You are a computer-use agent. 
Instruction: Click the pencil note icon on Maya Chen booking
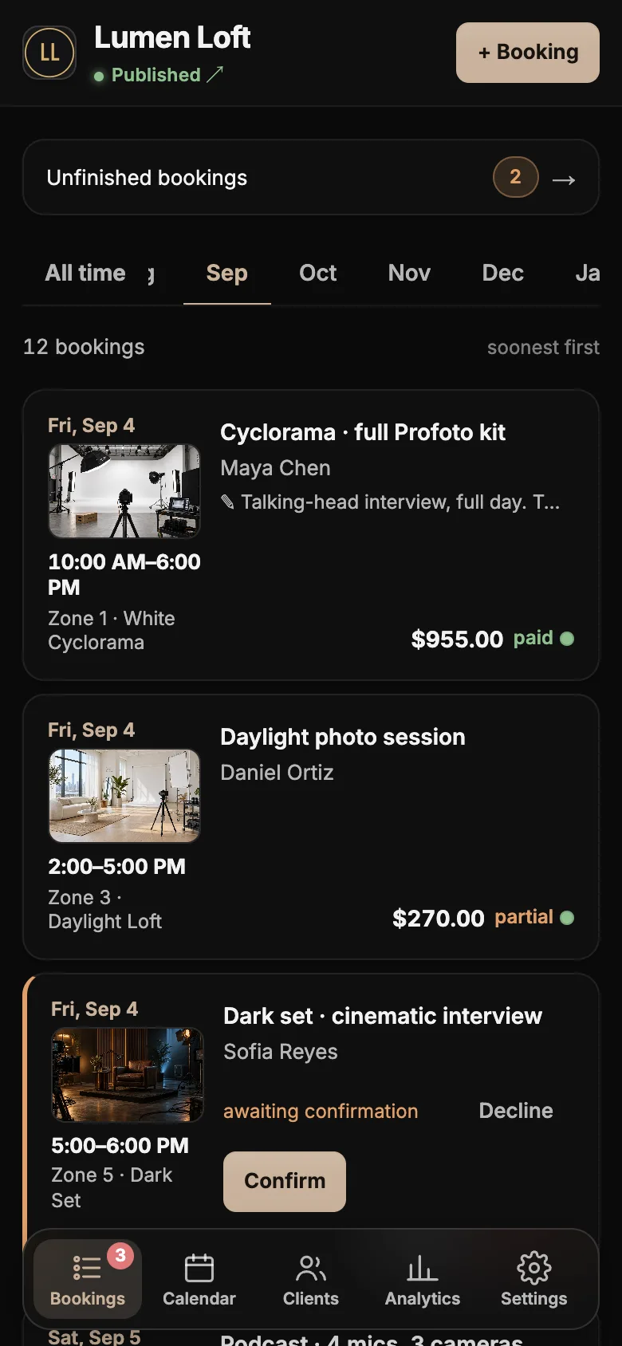coord(227,502)
